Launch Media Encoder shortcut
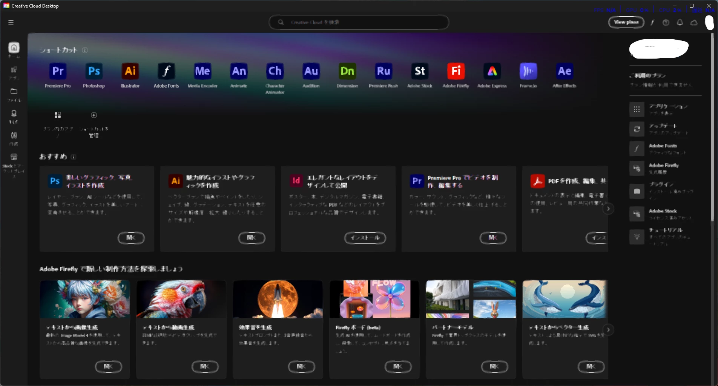Image resolution: width=718 pixels, height=386 pixels. click(203, 71)
